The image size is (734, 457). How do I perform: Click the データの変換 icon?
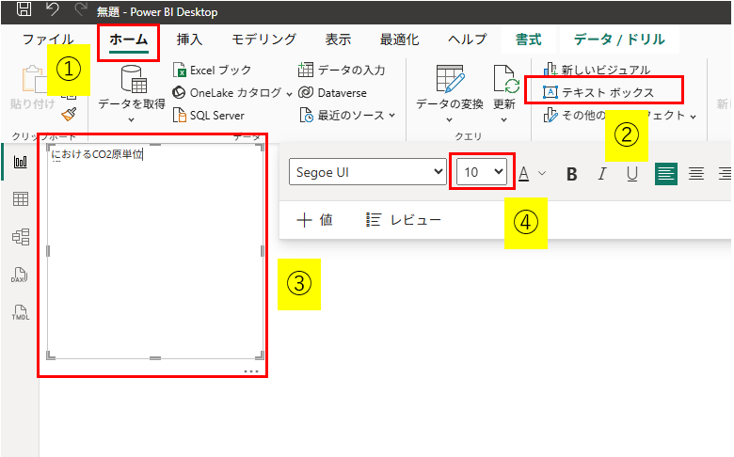pyautogui.click(x=450, y=79)
